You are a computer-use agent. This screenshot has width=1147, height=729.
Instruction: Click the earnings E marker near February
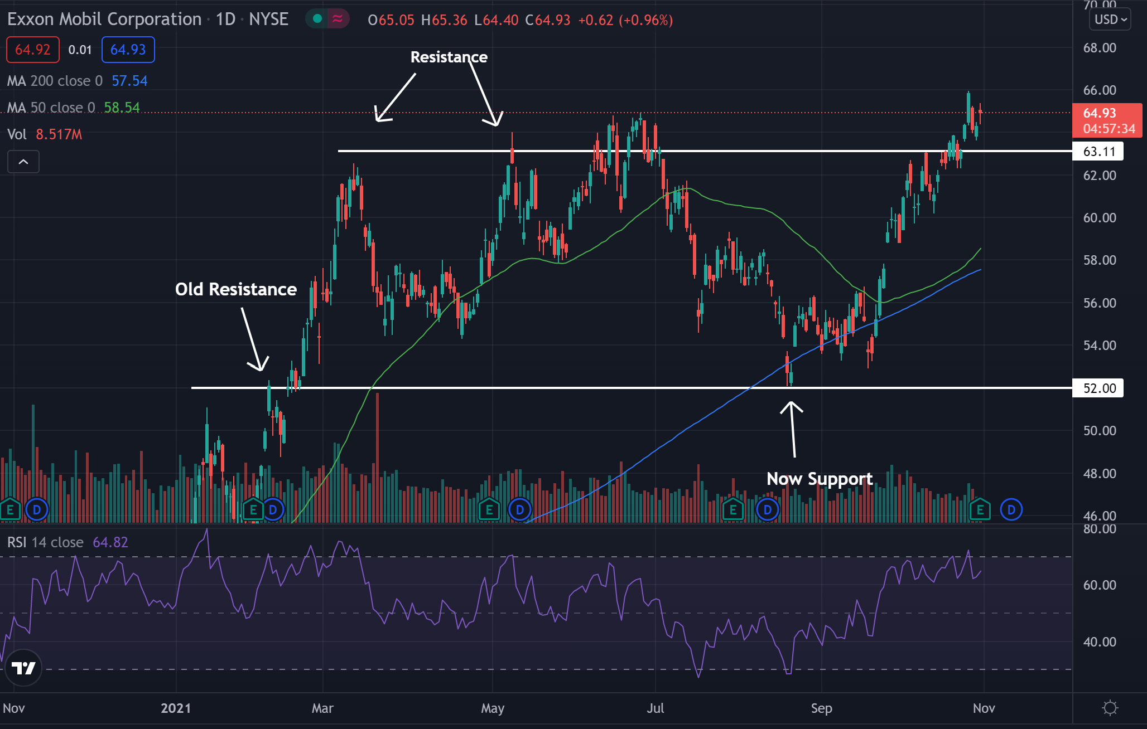point(253,509)
